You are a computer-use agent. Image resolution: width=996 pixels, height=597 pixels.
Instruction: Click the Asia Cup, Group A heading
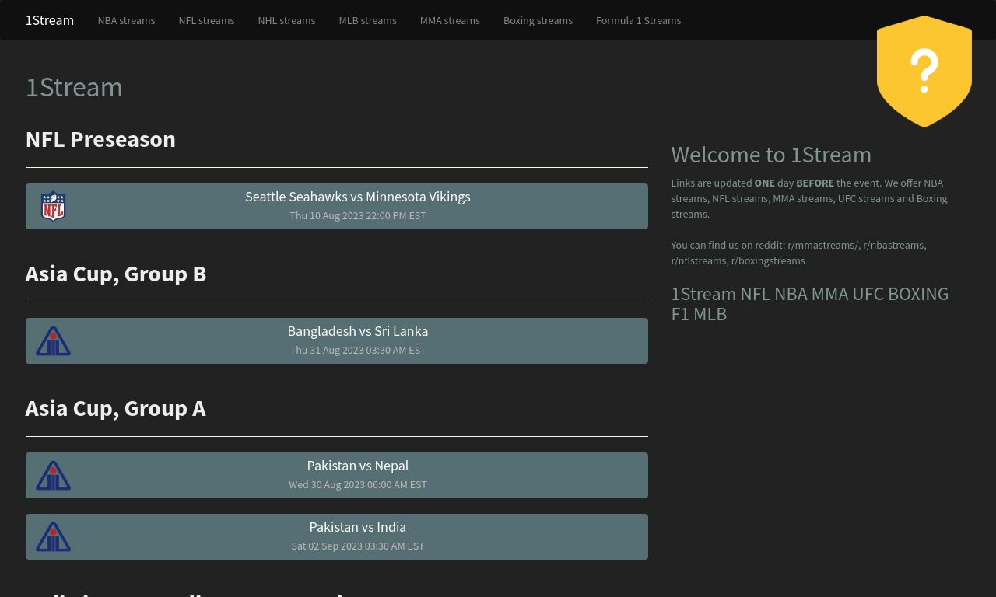(116, 408)
